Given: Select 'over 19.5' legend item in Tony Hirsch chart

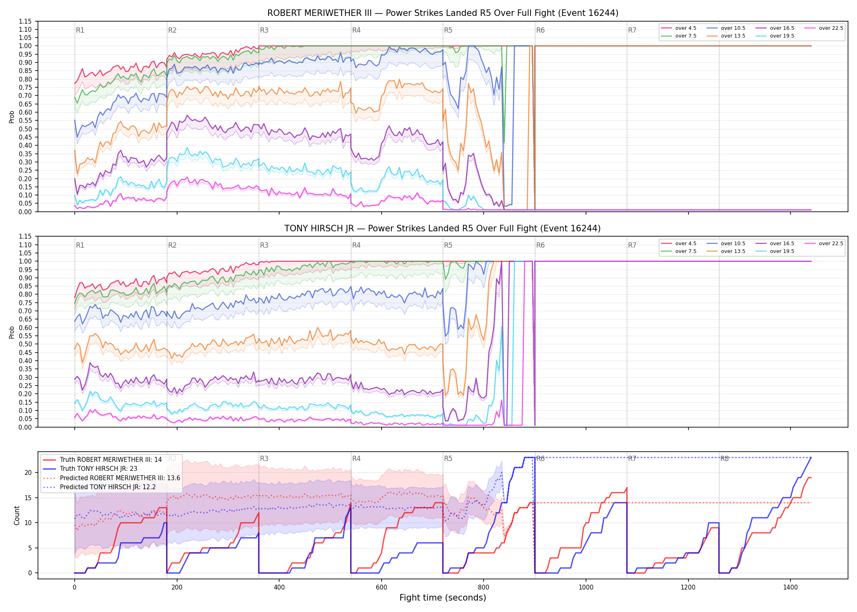Looking at the screenshot, I should [x=775, y=251].
